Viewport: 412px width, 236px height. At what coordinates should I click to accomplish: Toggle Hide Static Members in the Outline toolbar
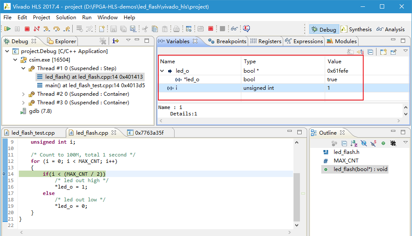[373, 143]
